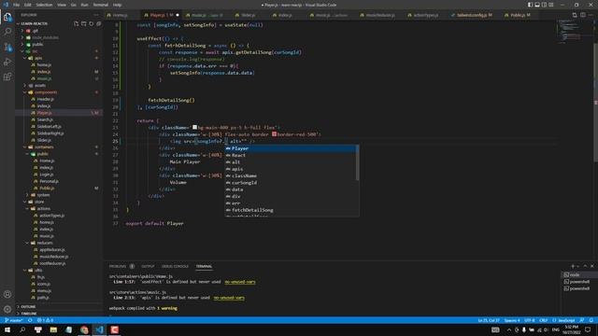Open the Manage gear icon
The height and width of the screenshot is (336, 598).
point(7,309)
